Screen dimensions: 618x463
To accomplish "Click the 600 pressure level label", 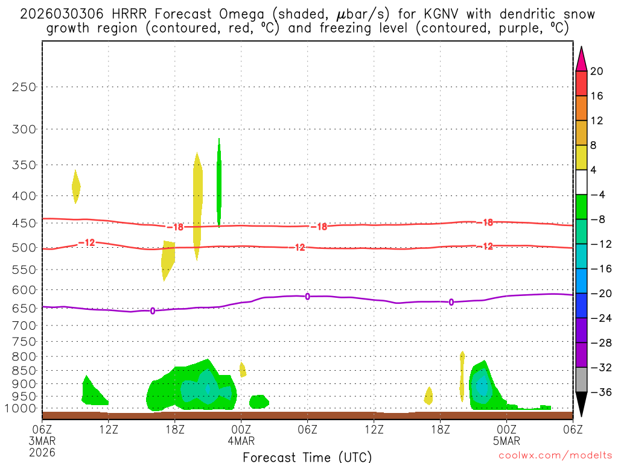I will coord(24,290).
